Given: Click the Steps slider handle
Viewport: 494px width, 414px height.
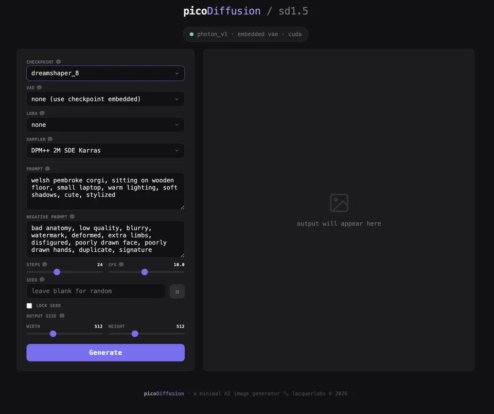Looking at the screenshot, I should pos(57,272).
